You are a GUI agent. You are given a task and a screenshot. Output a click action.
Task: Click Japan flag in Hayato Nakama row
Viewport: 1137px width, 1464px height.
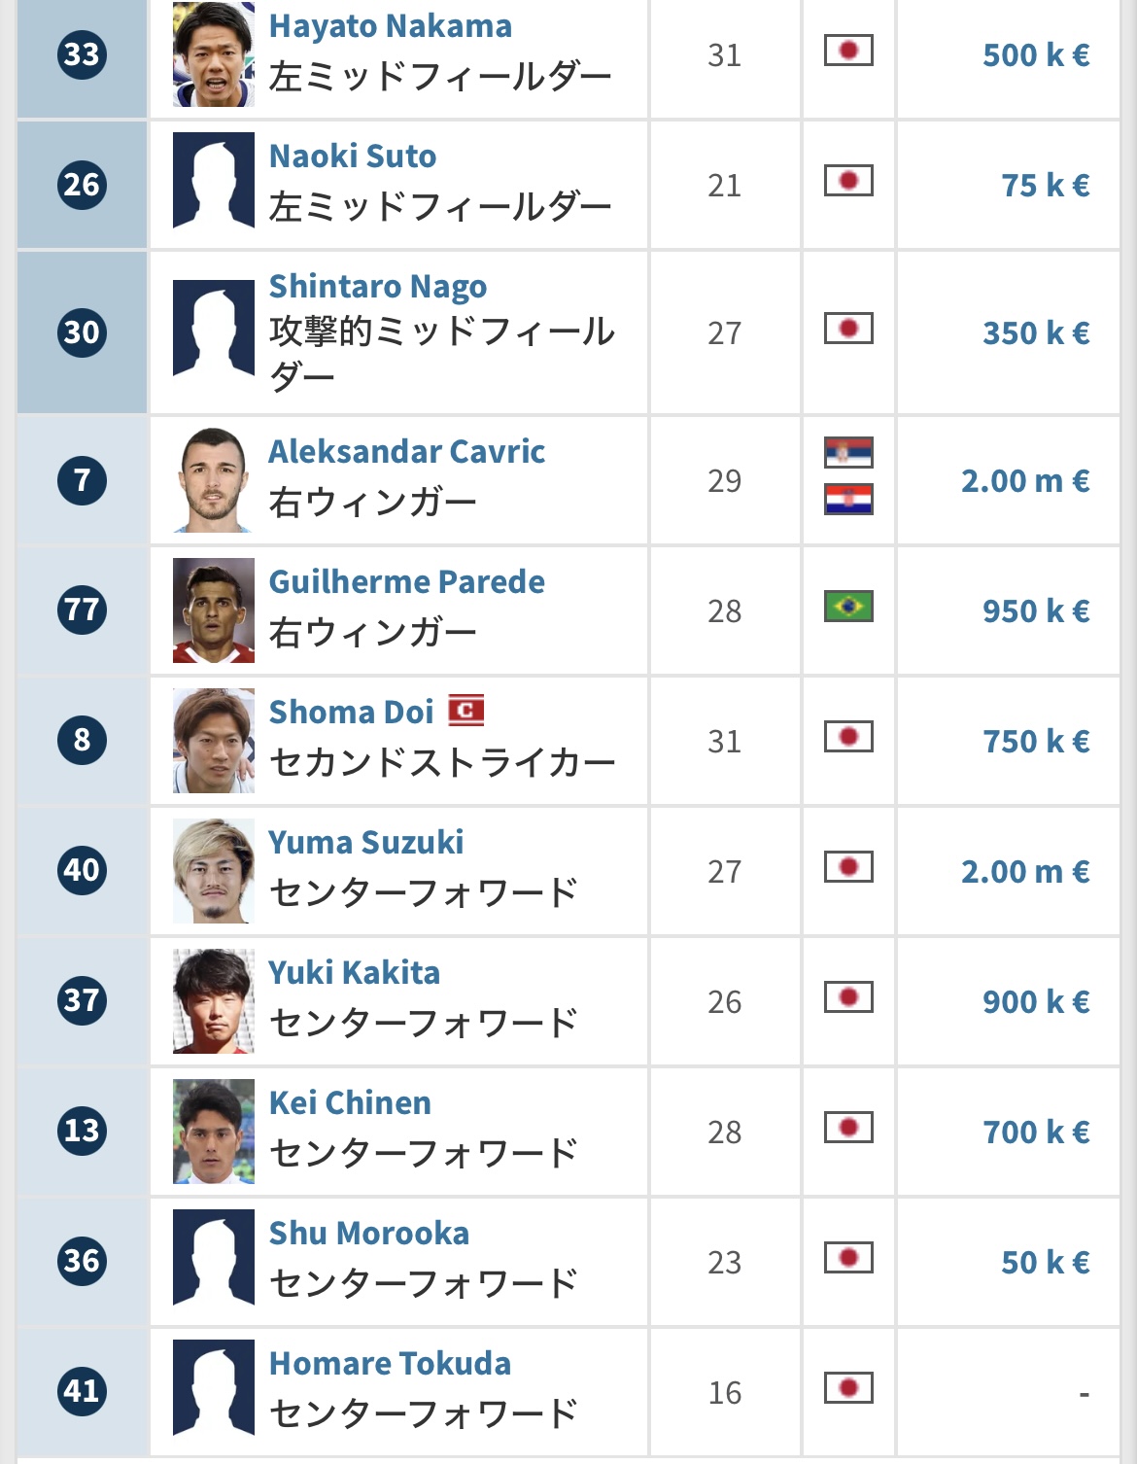tap(848, 51)
